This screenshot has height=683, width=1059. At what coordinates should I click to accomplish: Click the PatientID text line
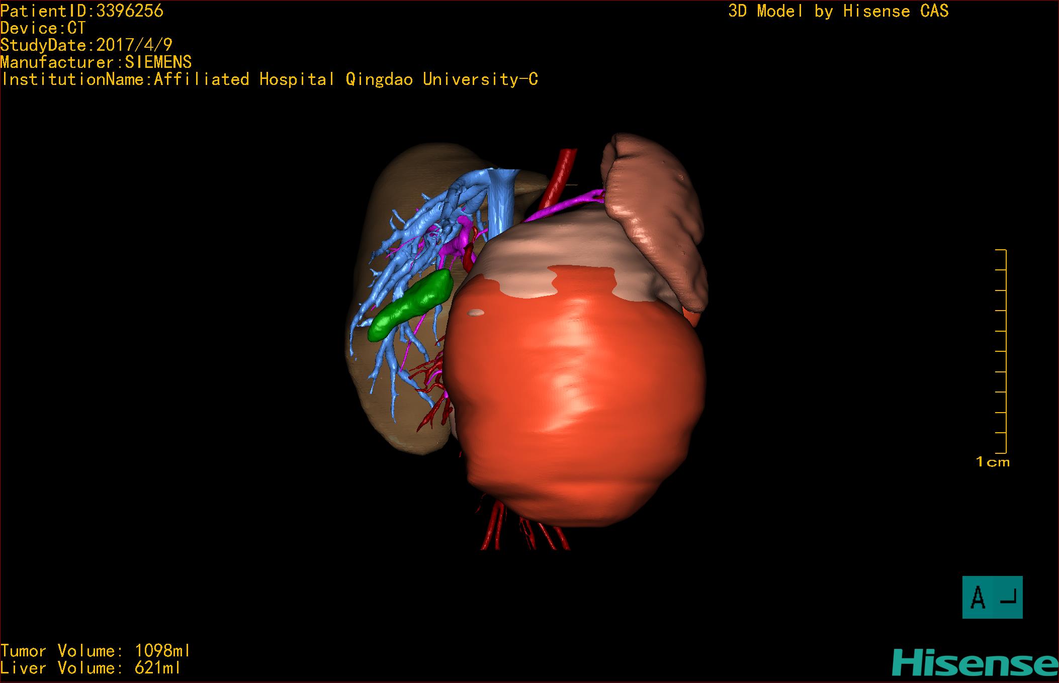tap(82, 11)
